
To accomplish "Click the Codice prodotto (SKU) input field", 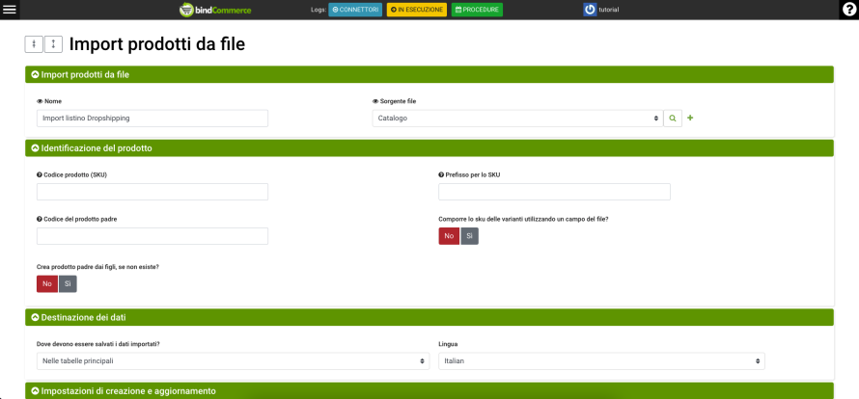I will pyautogui.click(x=152, y=192).
